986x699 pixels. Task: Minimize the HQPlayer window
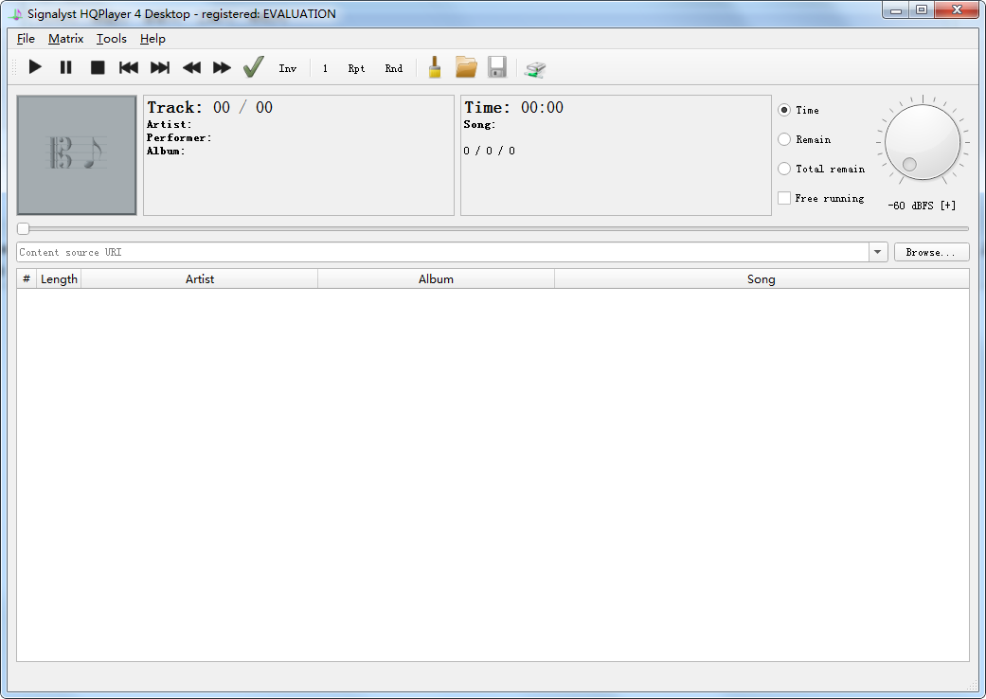click(896, 9)
